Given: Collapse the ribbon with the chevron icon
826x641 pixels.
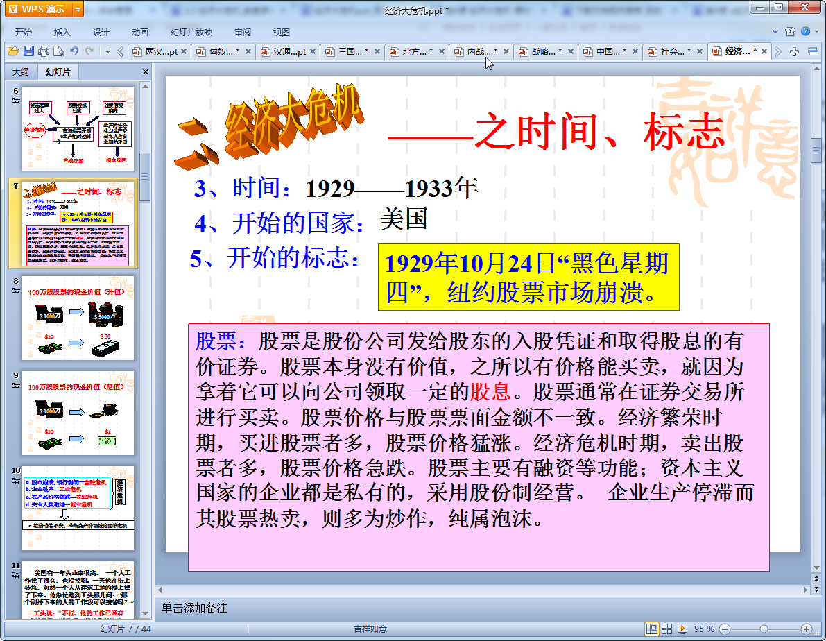Looking at the screenshot, I should [775, 32].
